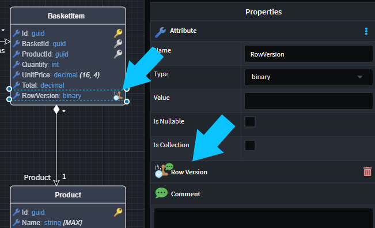Click the Comment section label

tap(185, 194)
